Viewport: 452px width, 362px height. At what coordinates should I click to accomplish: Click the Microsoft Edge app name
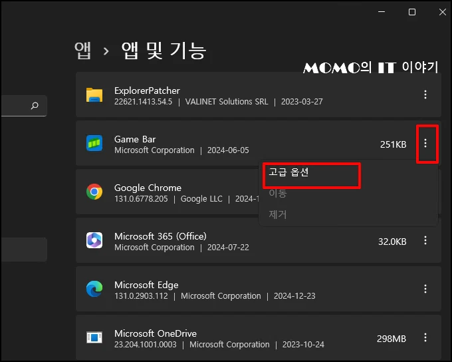pos(146,285)
